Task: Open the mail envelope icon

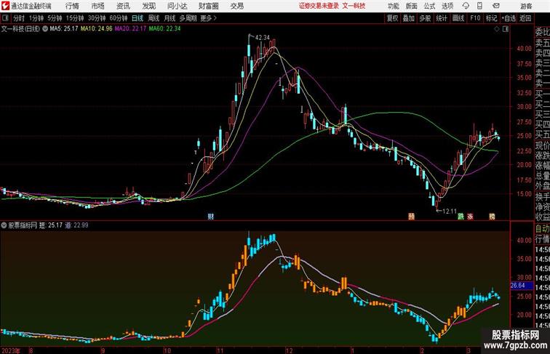Action: point(496,6)
